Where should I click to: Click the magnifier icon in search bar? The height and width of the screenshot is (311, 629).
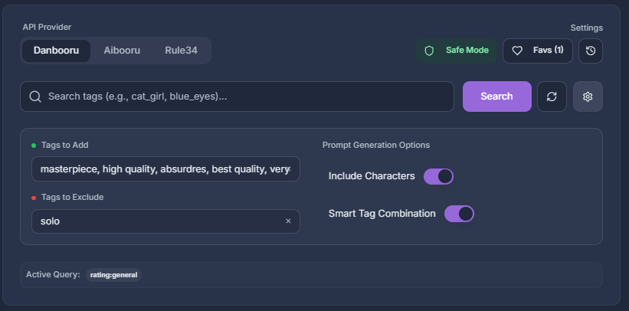coord(34,97)
